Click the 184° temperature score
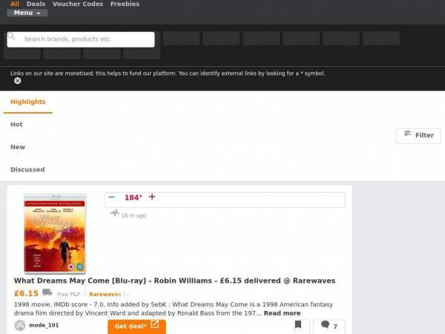This screenshot has width=445, height=334. (133, 197)
